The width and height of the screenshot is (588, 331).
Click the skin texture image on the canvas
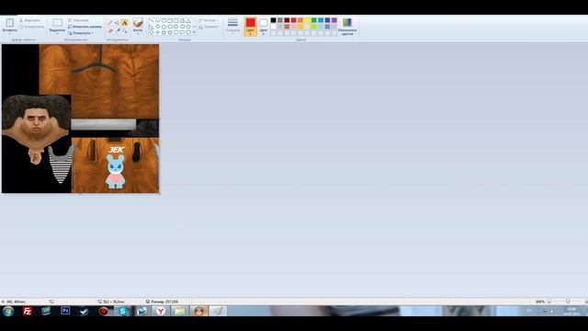80,119
